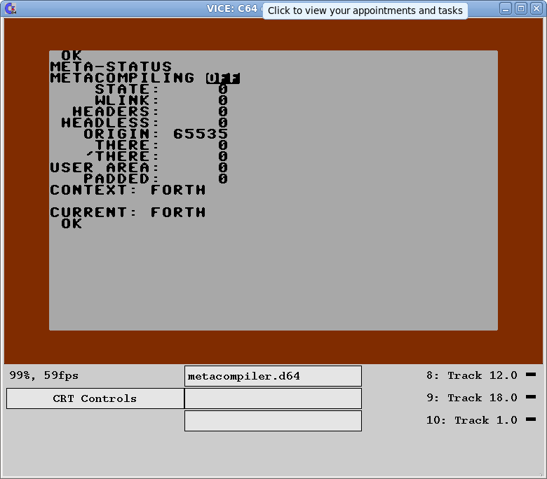Click the META-STATUS text on C64 screen
Image resolution: width=547 pixels, height=479 pixels.
point(111,67)
